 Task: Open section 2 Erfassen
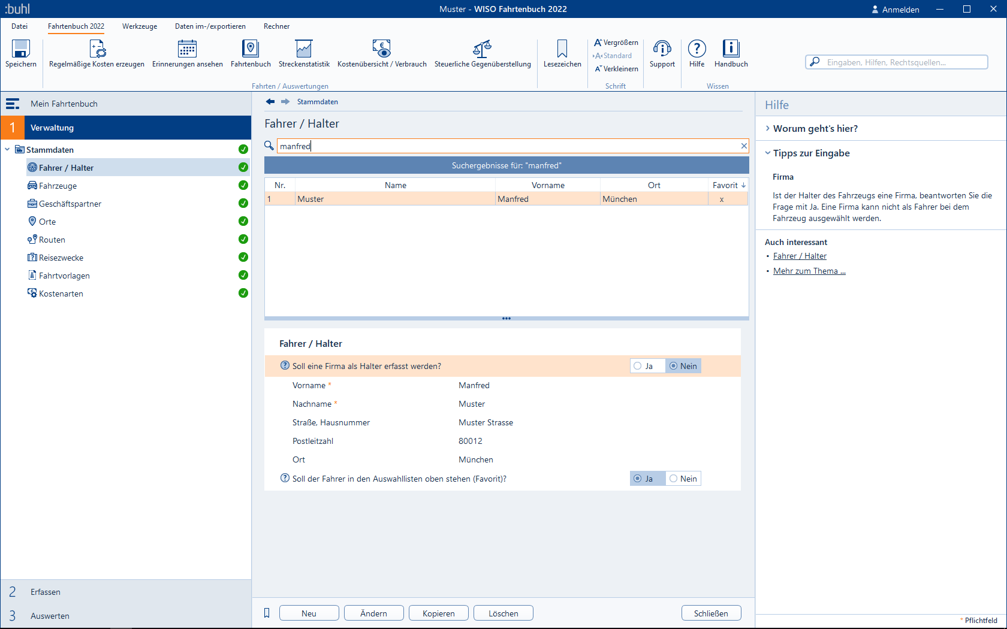tap(126, 592)
